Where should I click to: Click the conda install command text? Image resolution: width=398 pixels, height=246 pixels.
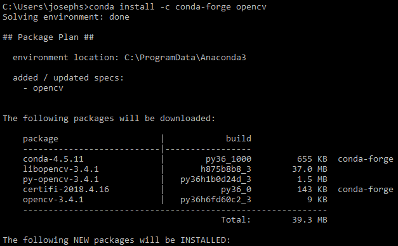click(178, 7)
